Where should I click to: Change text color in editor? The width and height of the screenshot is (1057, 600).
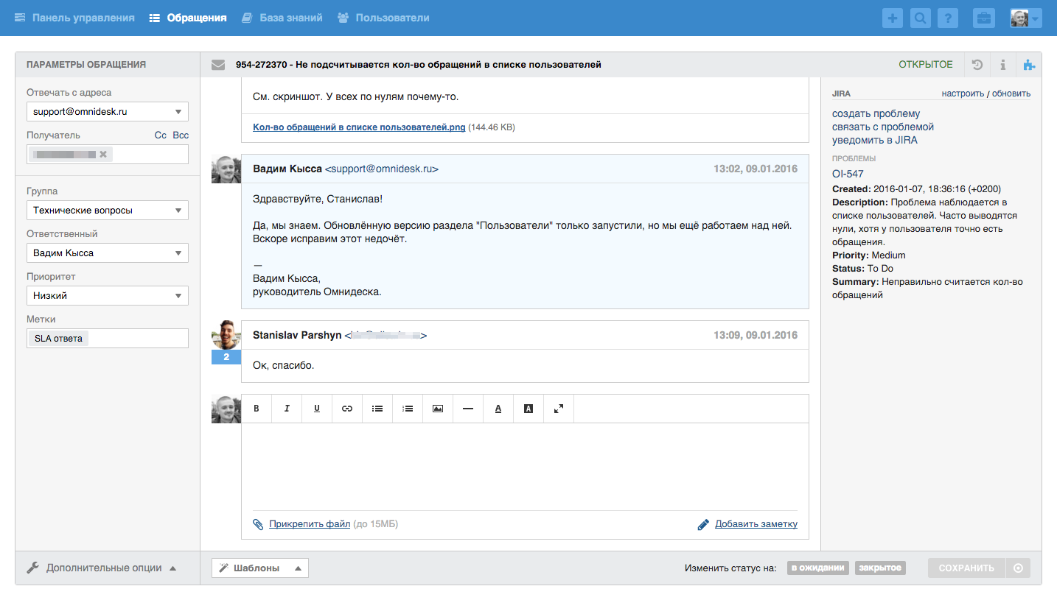click(498, 409)
